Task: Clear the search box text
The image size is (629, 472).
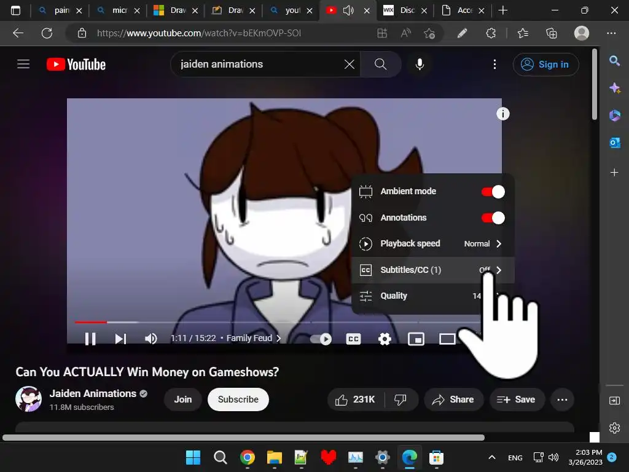Action: [349, 64]
